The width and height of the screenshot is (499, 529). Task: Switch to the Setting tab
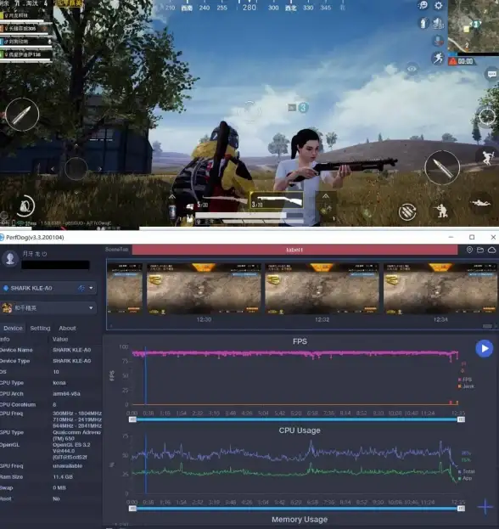[x=40, y=328]
